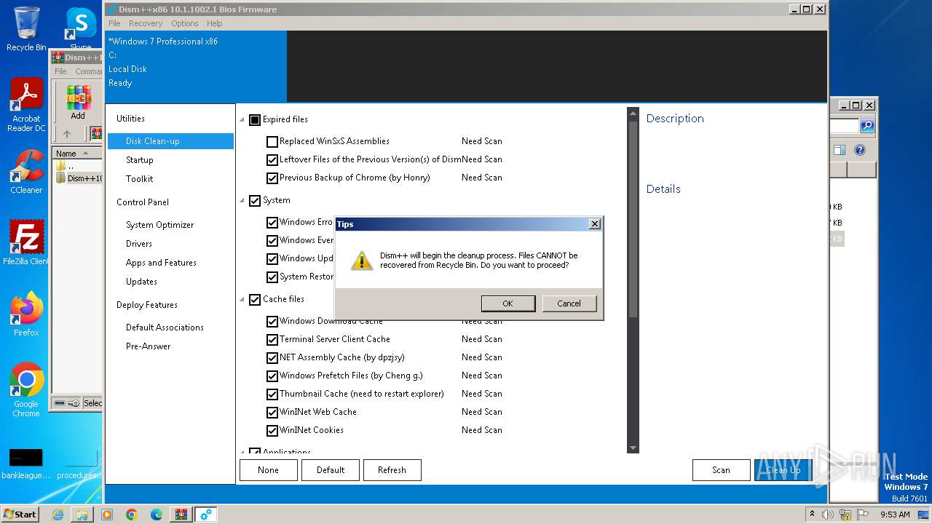
Task: Open the File menu in Dism++
Action: (114, 23)
